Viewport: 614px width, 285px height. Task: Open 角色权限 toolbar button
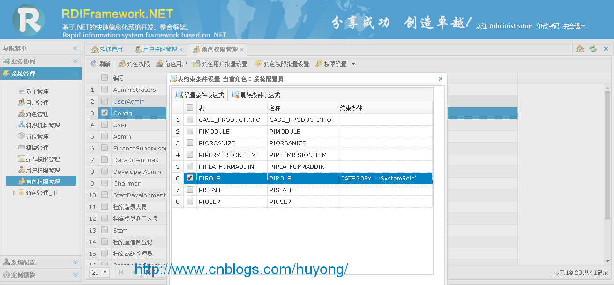pos(134,64)
